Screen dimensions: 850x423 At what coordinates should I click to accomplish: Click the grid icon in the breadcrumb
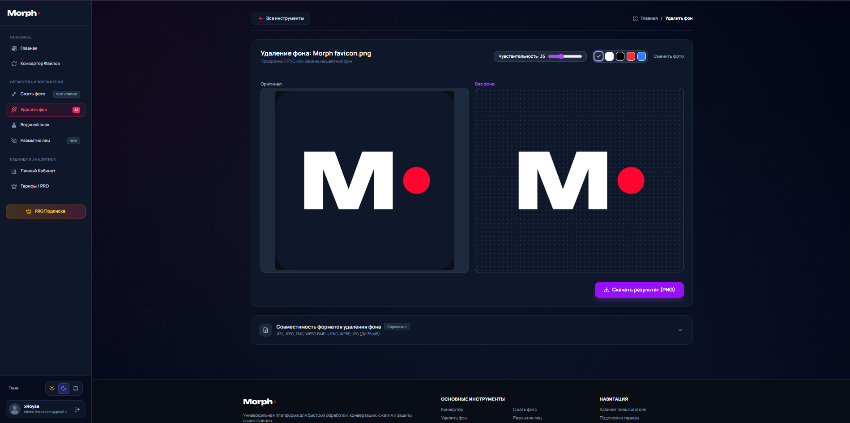[x=635, y=18]
